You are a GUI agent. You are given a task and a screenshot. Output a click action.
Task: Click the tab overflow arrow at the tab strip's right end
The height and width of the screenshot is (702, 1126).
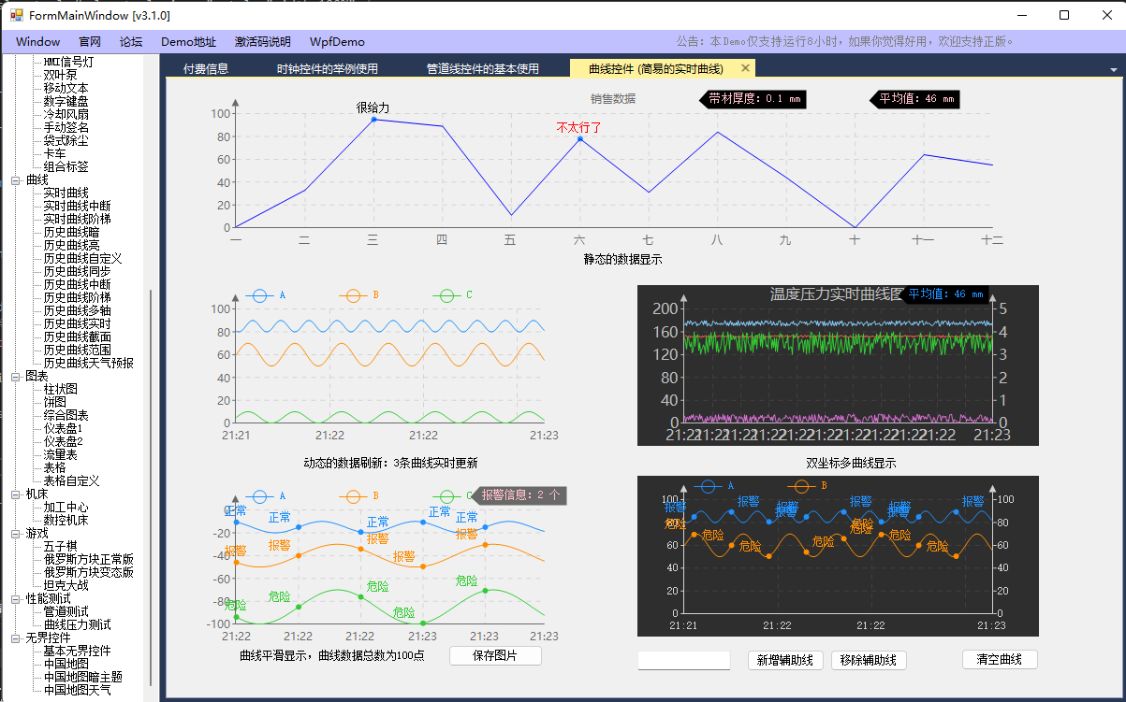(1113, 70)
